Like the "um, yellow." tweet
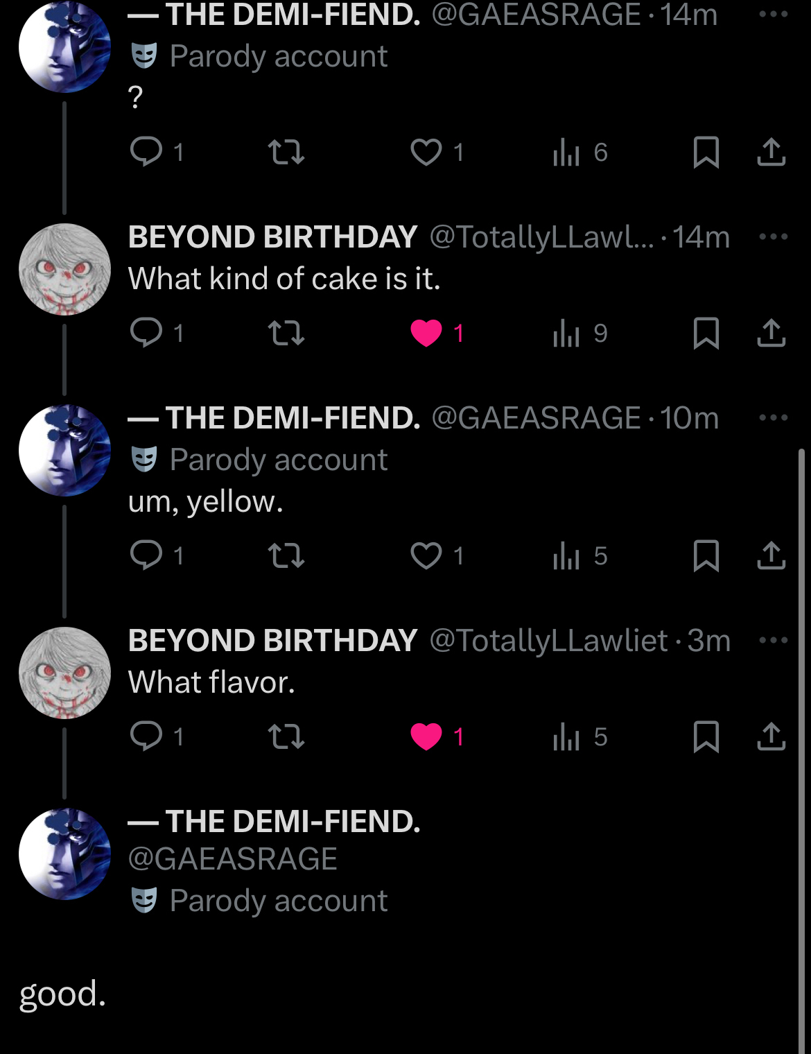The height and width of the screenshot is (1054, 811). (x=426, y=555)
